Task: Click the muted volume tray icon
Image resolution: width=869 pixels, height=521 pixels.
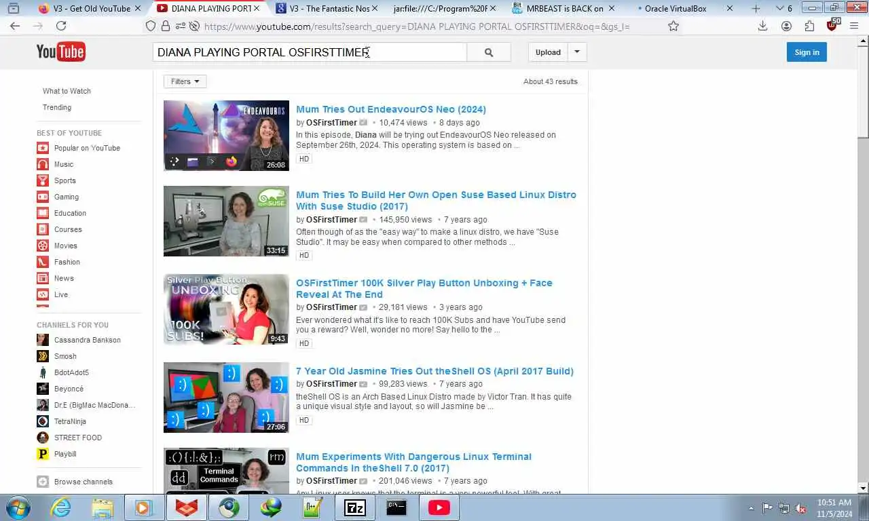Action: tap(800, 507)
